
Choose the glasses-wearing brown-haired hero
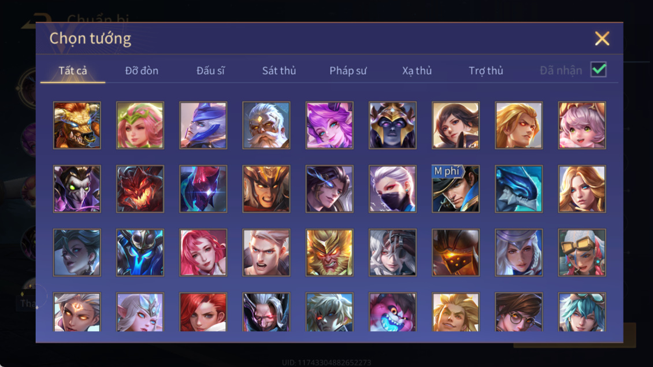518,312
